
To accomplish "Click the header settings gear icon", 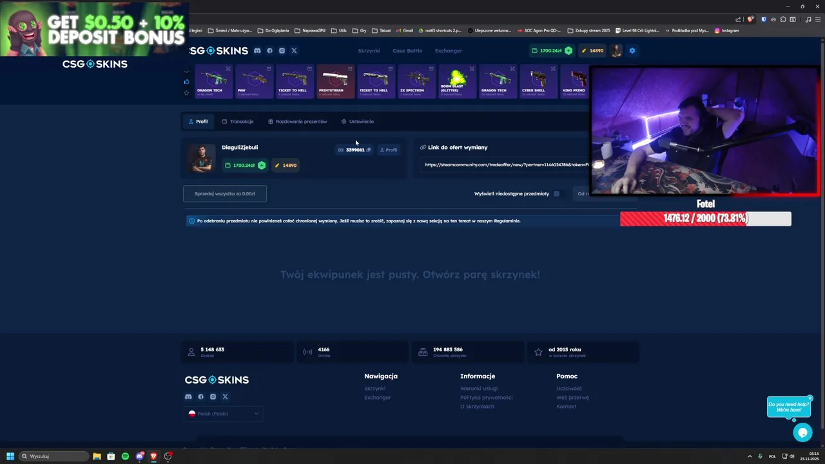I will tap(632, 50).
